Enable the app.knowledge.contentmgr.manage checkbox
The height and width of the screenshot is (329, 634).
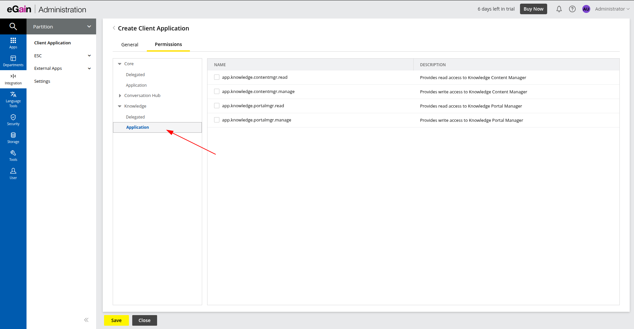click(x=216, y=91)
